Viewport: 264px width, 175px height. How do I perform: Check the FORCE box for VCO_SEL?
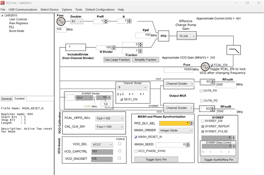tap(120, 144)
